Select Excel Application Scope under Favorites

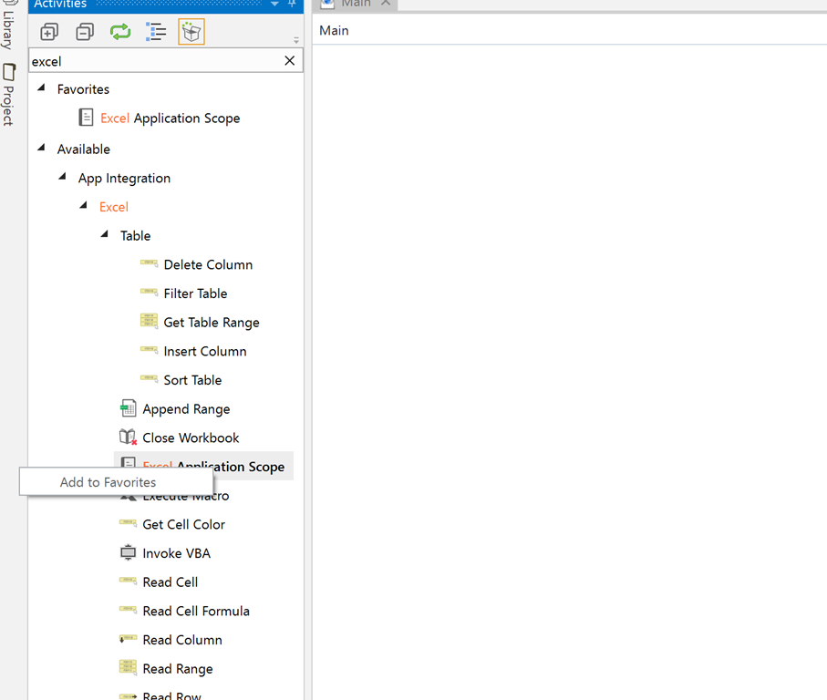pos(160,118)
